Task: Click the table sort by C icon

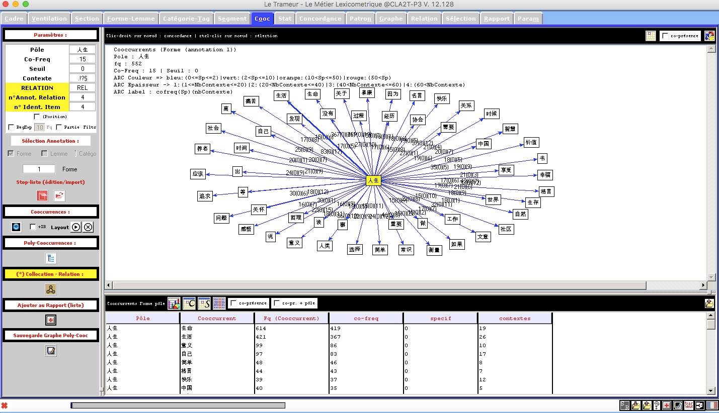Action: pyautogui.click(x=189, y=303)
